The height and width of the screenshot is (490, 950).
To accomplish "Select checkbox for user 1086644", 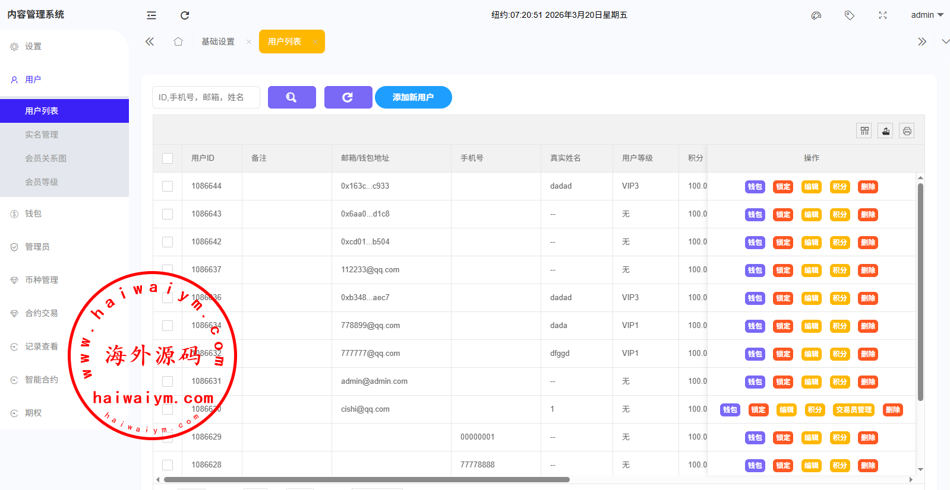I will tap(168, 186).
